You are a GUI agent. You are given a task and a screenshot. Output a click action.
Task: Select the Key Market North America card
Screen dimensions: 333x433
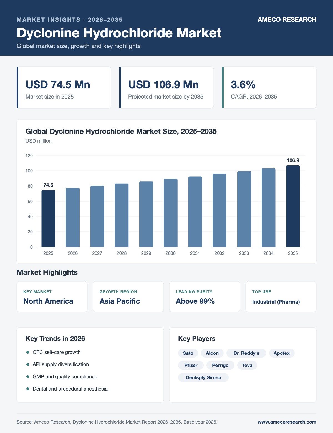(52, 297)
